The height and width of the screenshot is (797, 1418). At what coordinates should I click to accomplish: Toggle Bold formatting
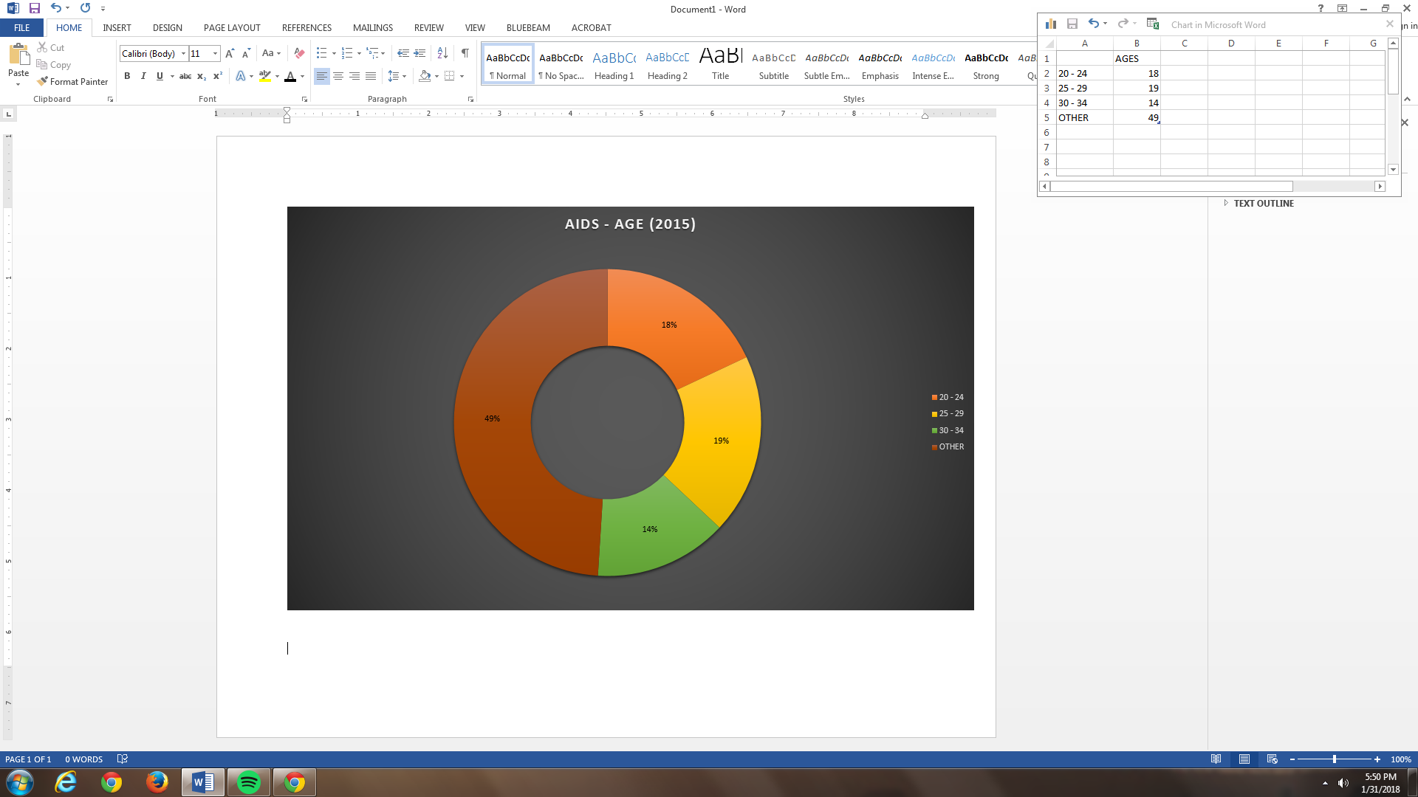click(x=127, y=76)
